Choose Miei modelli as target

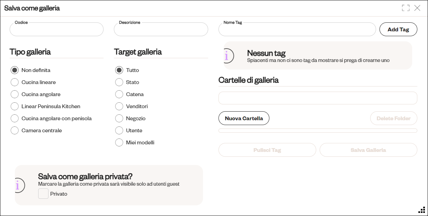click(x=119, y=143)
